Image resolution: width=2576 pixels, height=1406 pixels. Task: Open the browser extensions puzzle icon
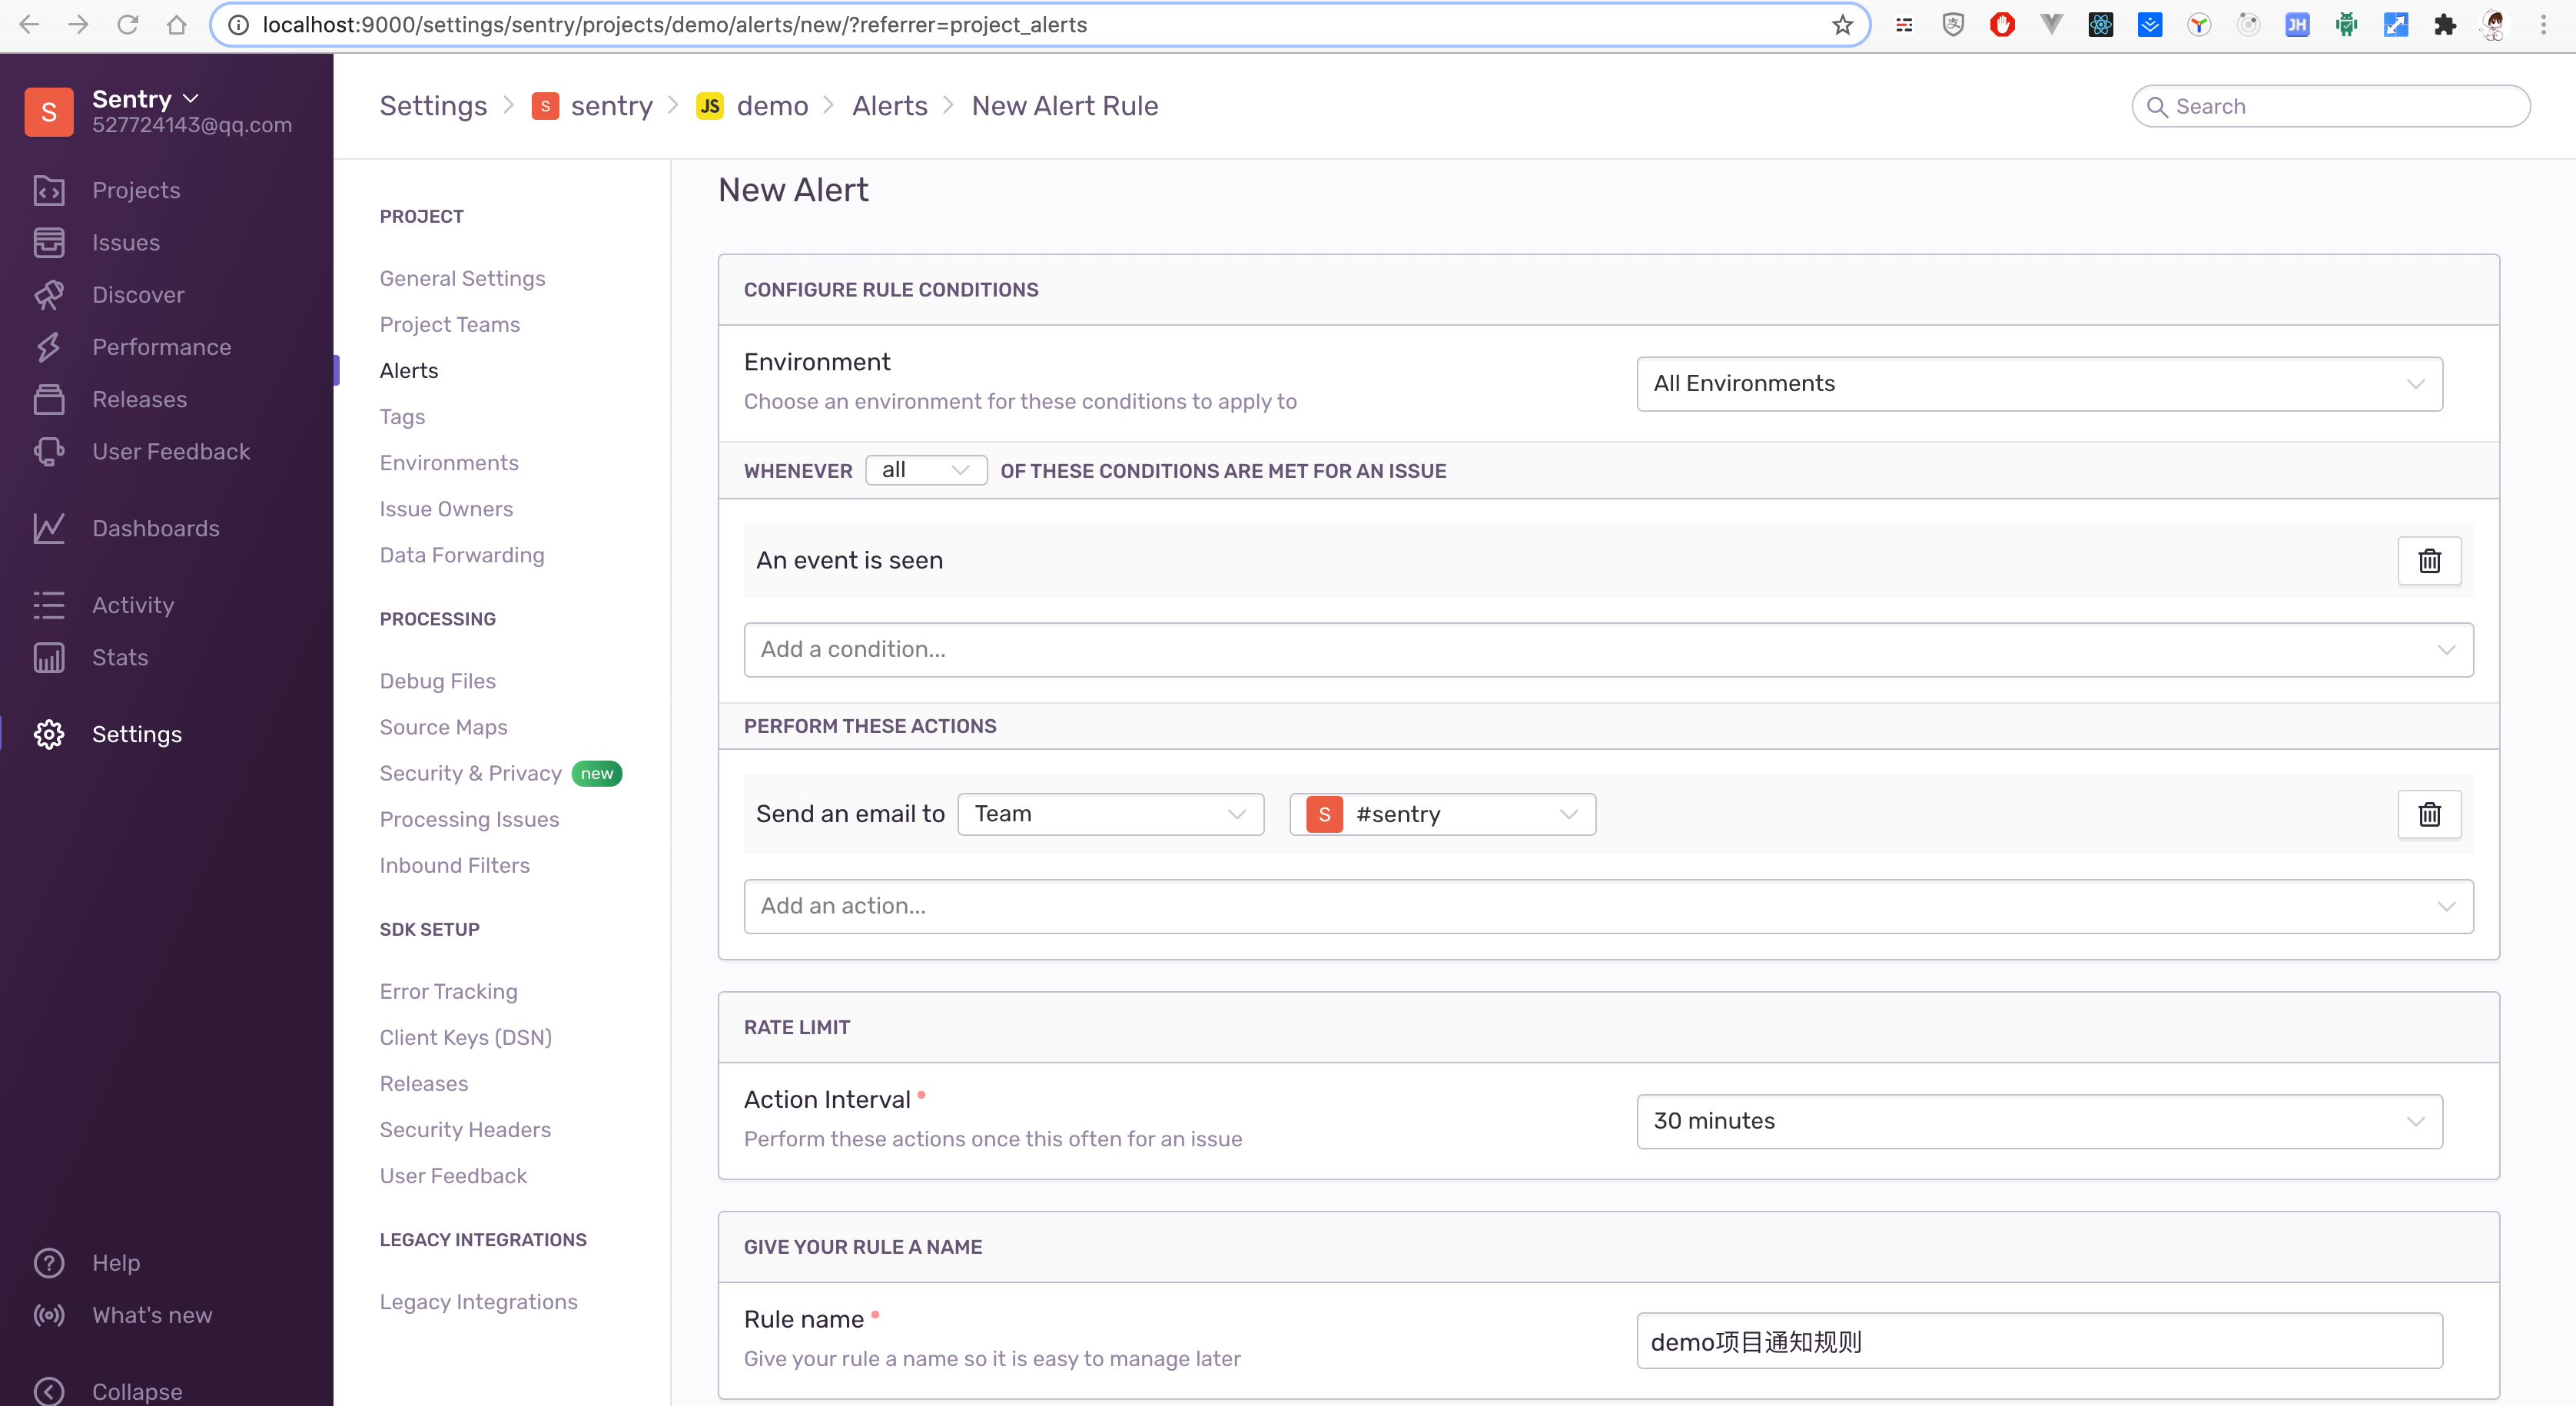click(2445, 25)
